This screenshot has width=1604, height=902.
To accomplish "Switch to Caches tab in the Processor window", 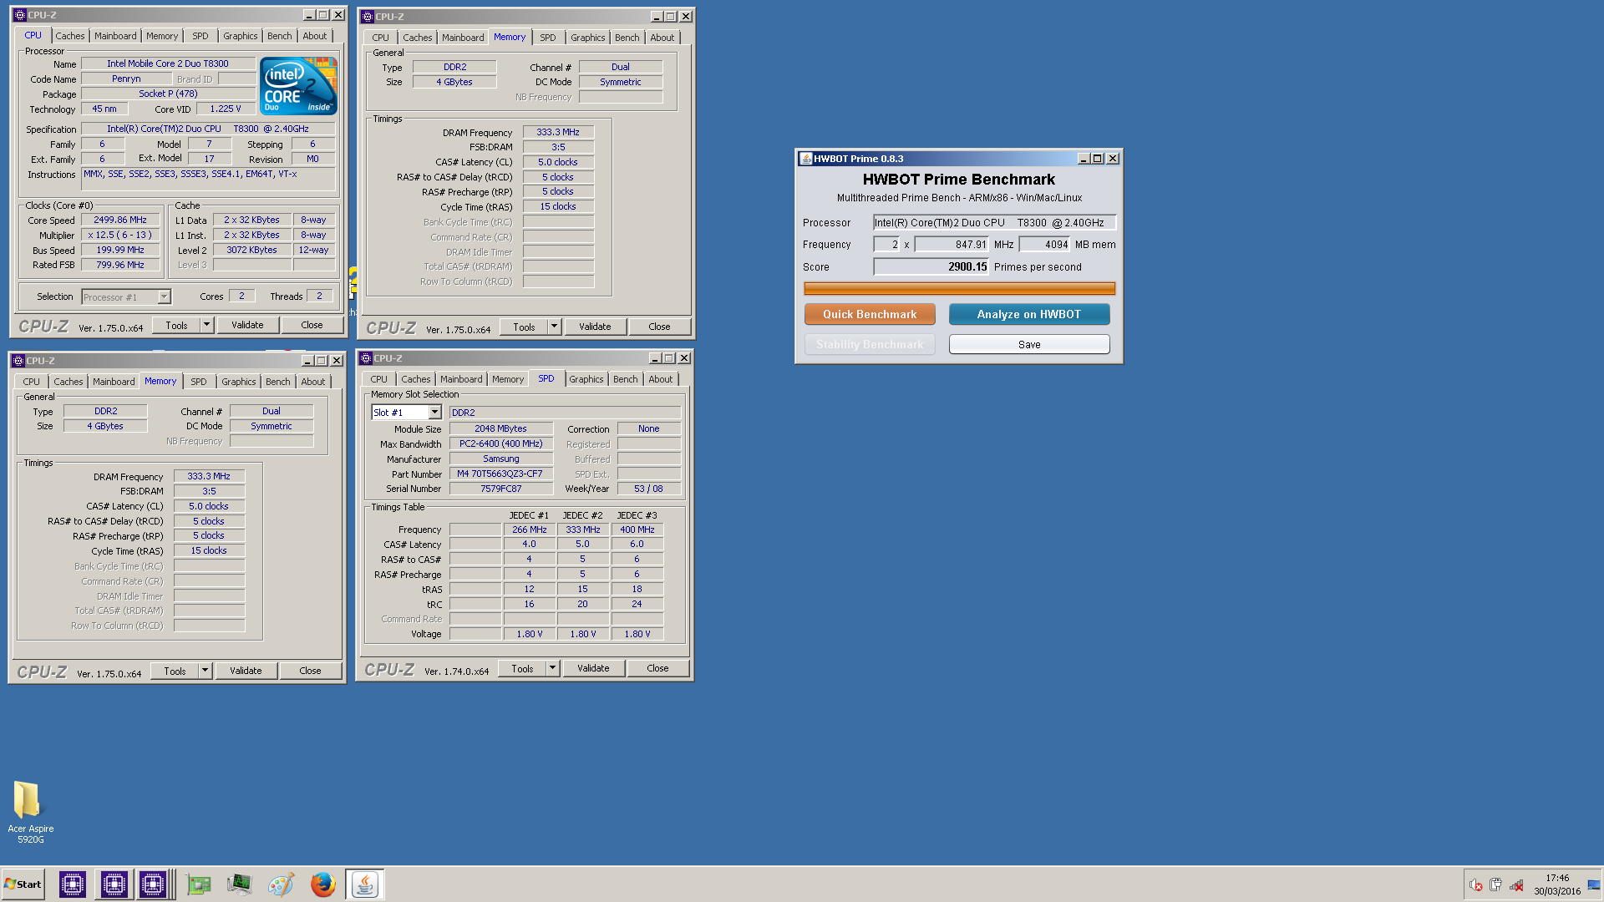I will click(x=70, y=36).
